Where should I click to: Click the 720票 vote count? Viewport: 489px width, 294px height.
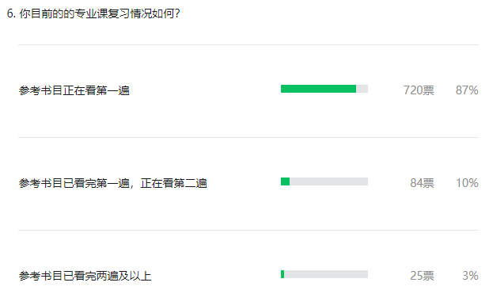(419, 90)
